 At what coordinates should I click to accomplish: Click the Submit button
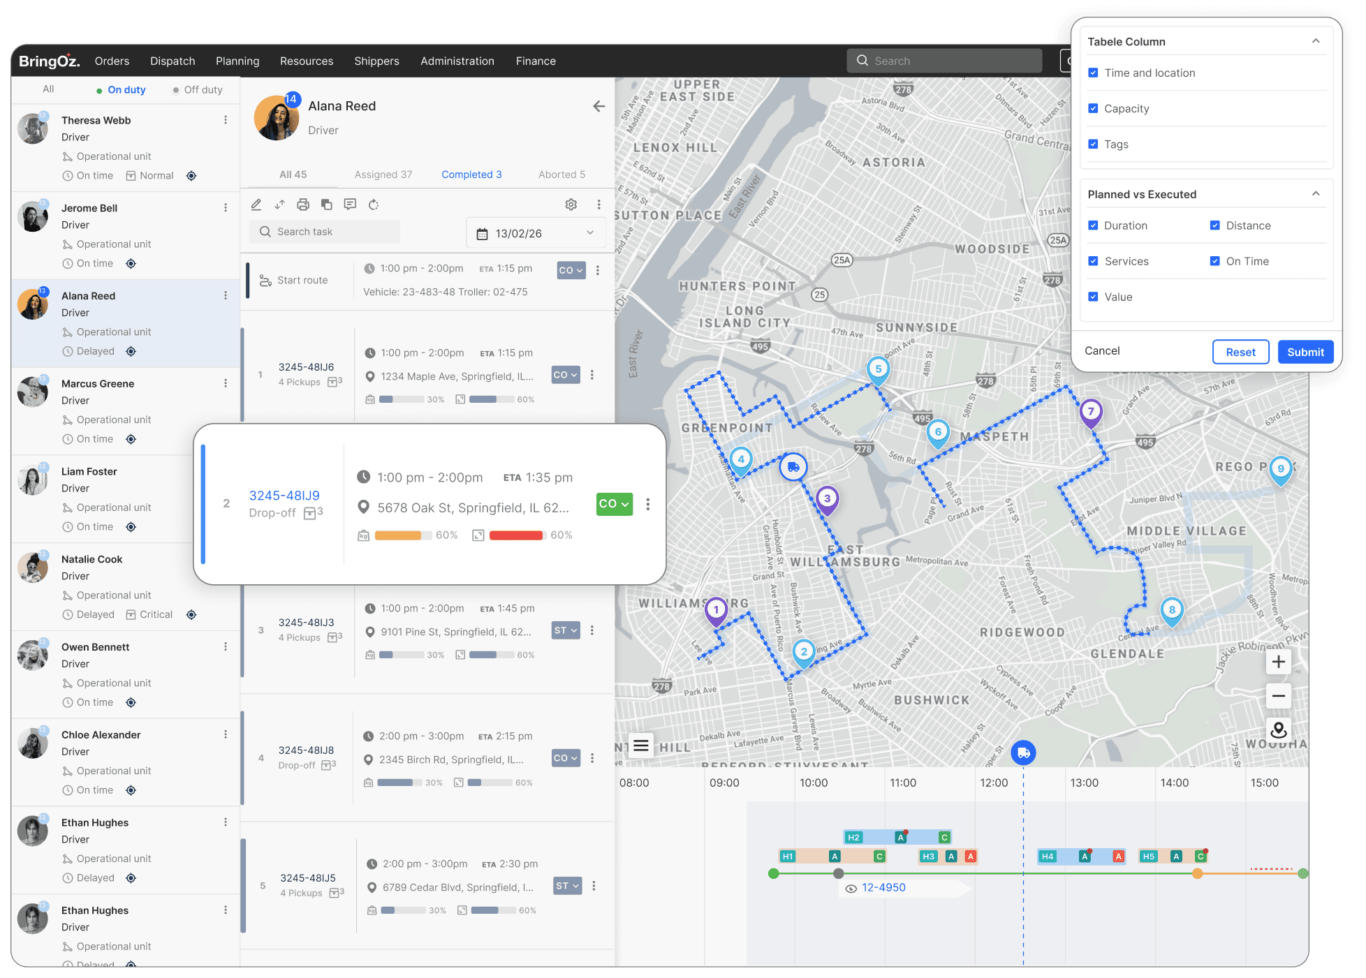(x=1305, y=352)
